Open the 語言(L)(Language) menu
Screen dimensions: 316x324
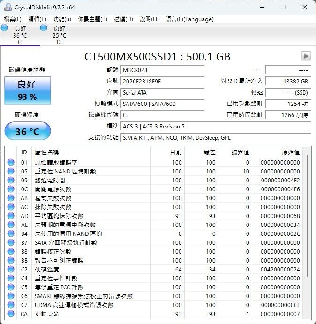pos(189,19)
